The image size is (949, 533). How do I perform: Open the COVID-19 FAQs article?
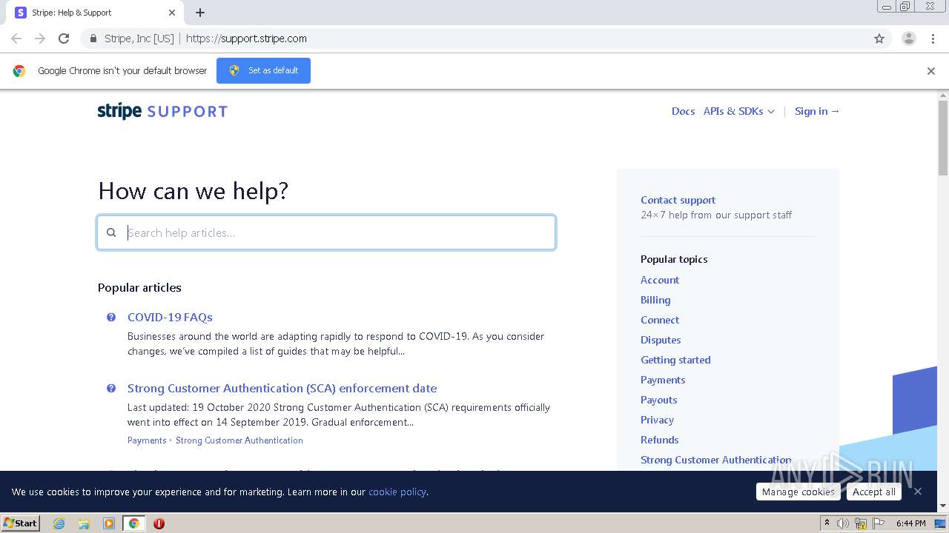170,317
